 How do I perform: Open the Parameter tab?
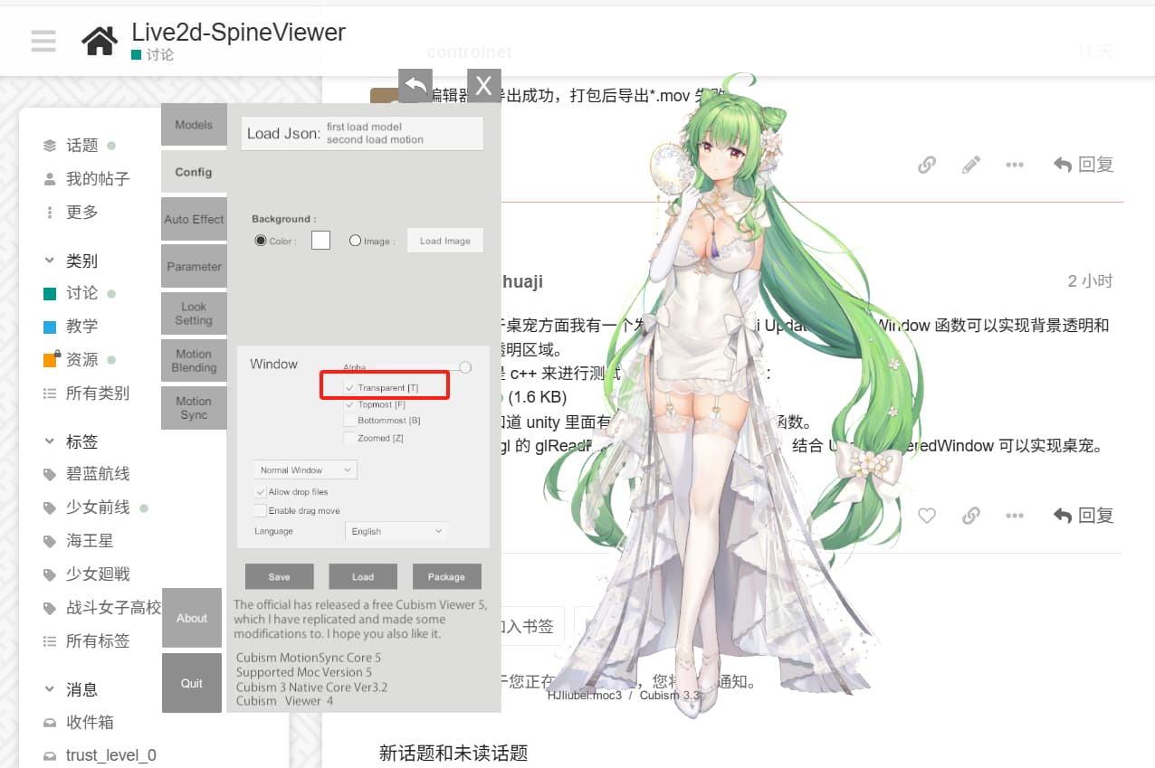click(194, 267)
